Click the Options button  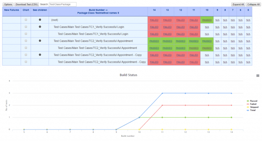pyautogui.click(x=8, y=4)
